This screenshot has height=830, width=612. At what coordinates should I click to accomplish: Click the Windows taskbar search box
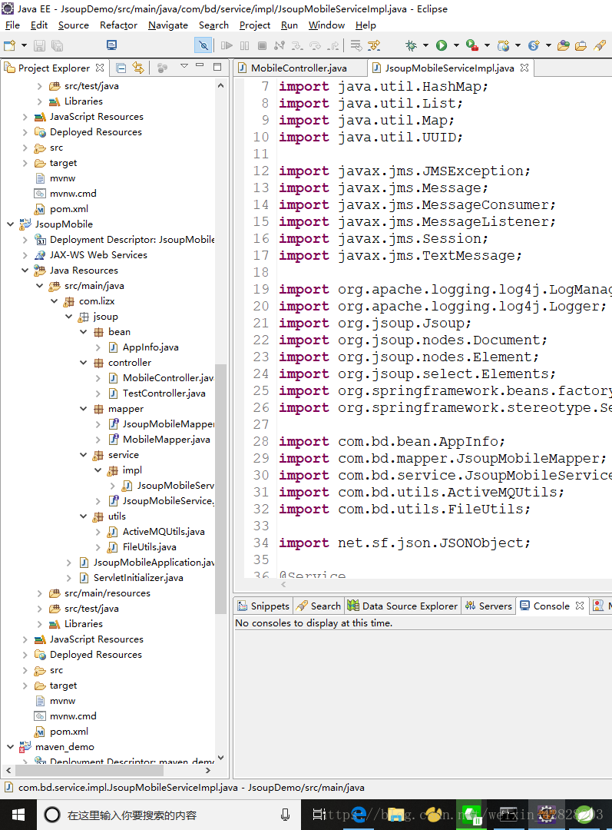(169, 815)
